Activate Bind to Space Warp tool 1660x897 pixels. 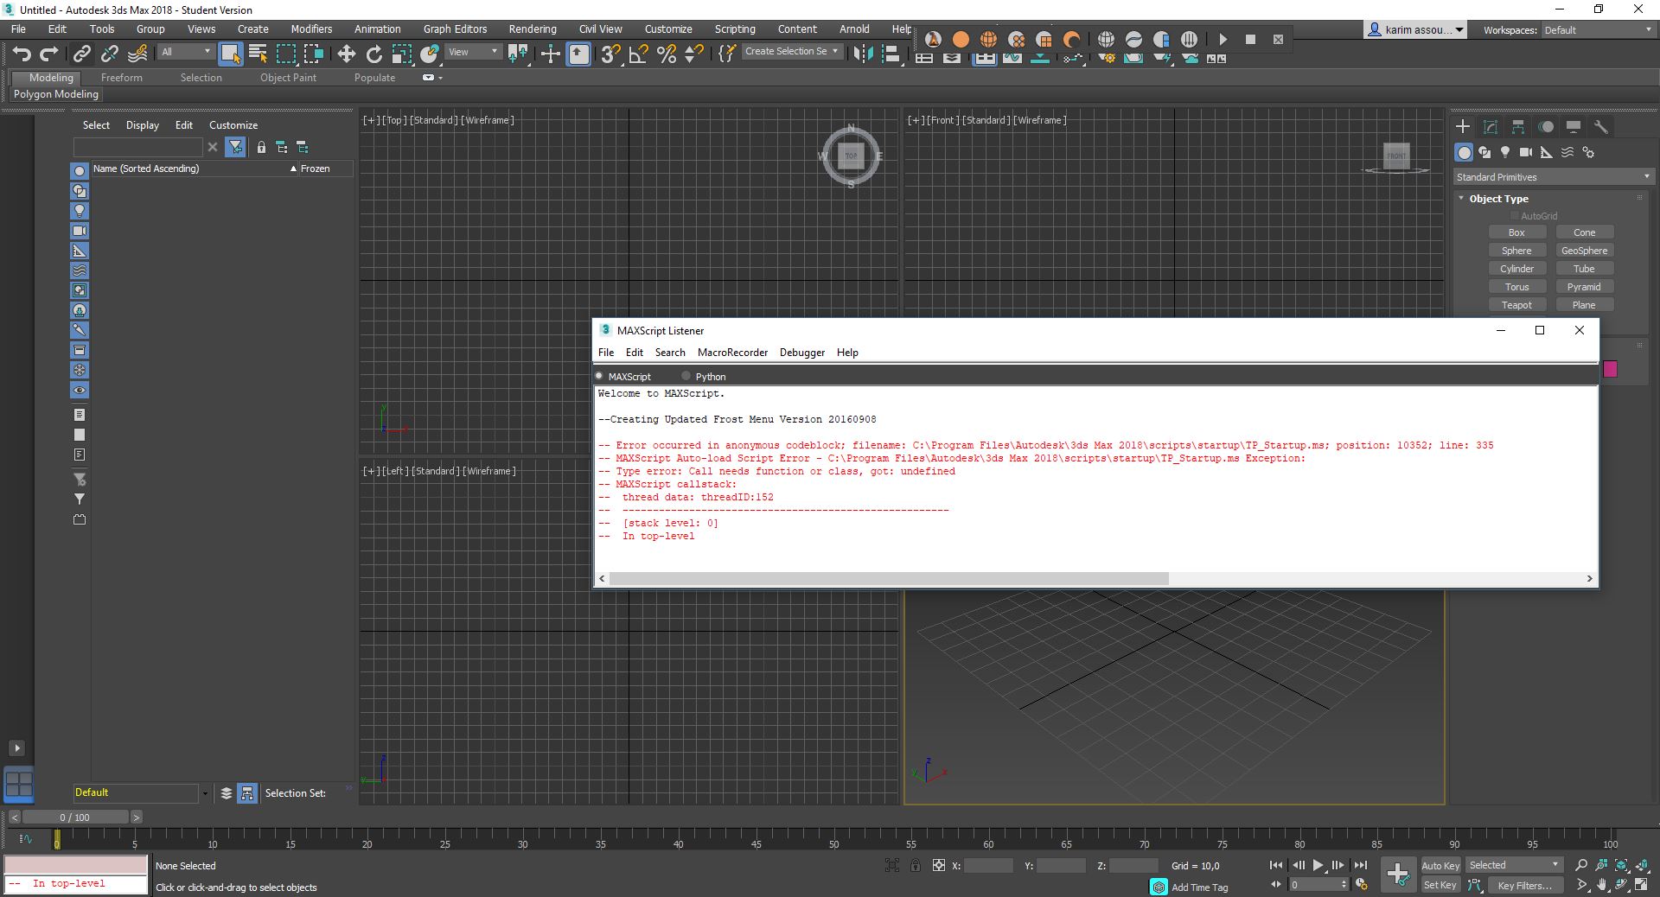coord(137,54)
